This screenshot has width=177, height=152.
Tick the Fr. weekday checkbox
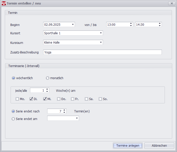[x=73, y=99]
